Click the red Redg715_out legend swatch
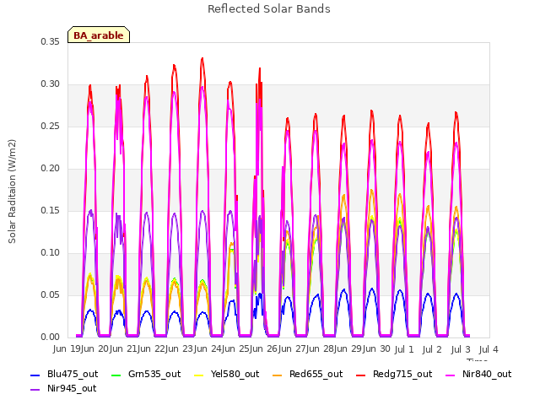This screenshot has width=540, height=405. pos(361,375)
